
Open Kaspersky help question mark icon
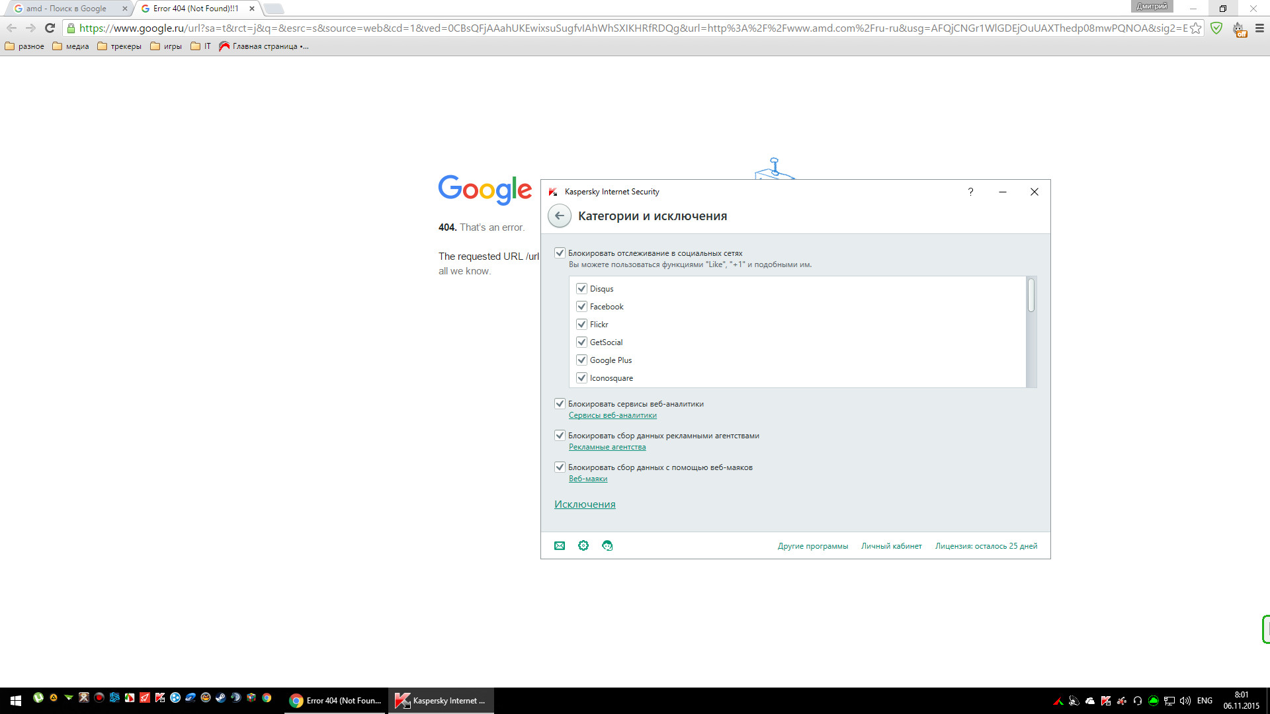[970, 192]
